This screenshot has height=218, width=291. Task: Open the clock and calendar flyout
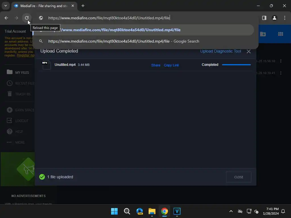point(271,211)
